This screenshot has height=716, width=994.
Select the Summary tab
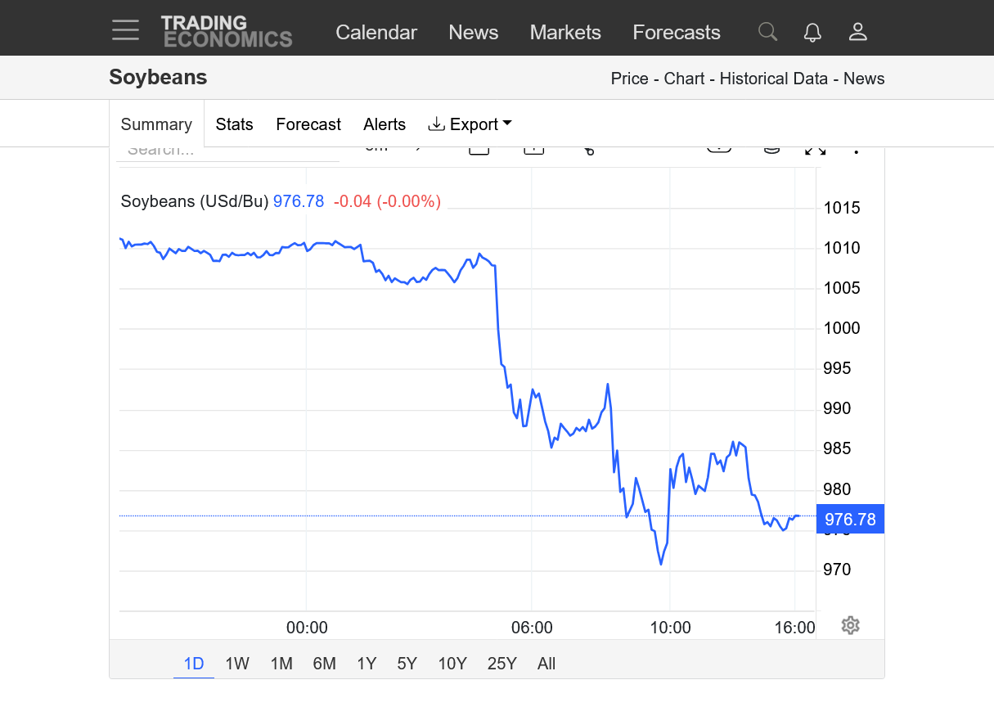pyautogui.click(x=156, y=124)
